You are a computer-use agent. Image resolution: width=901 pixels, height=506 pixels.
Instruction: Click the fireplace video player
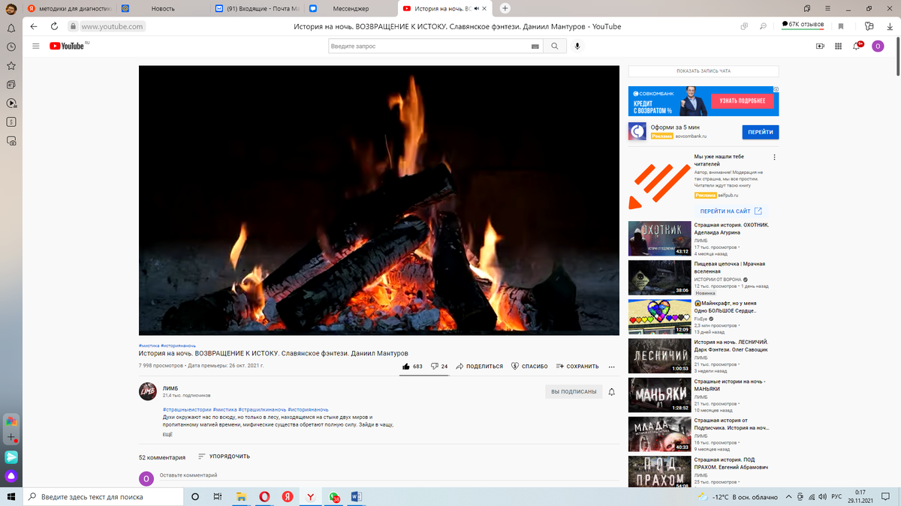click(x=379, y=200)
